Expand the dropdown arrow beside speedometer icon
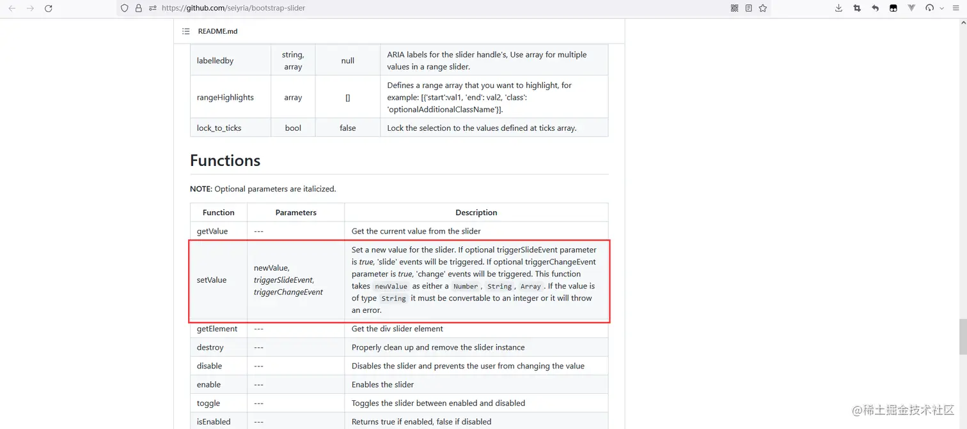The height and width of the screenshot is (429, 967). [941, 9]
